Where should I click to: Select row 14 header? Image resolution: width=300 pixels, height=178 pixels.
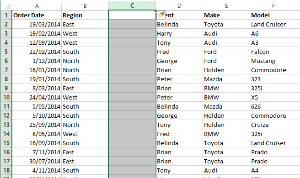pyautogui.click(x=6, y=134)
